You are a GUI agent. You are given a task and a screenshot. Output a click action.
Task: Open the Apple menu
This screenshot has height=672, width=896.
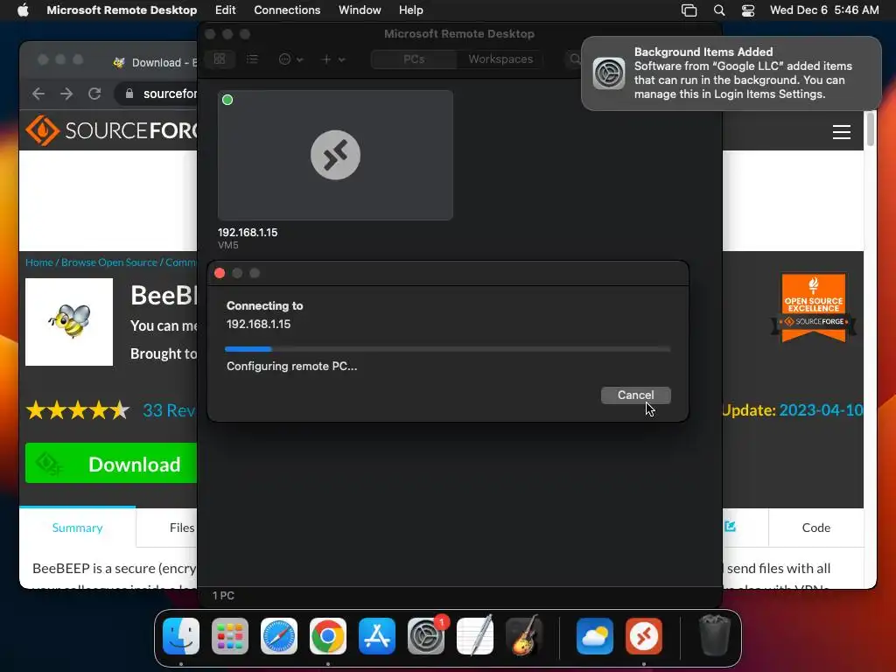[23, 10]
